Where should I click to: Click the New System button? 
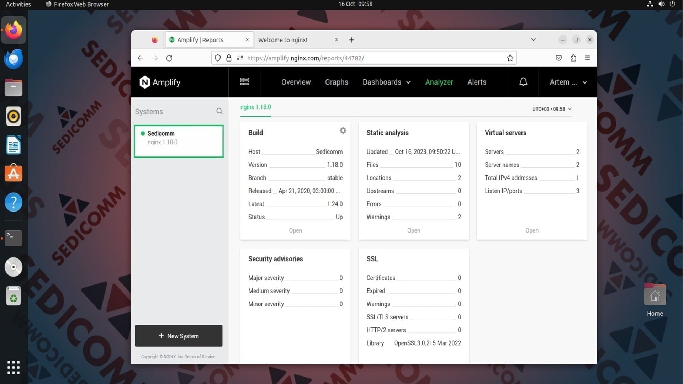179,336
